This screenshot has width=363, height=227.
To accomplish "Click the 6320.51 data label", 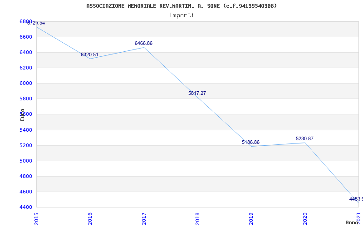I will point(89,54).
